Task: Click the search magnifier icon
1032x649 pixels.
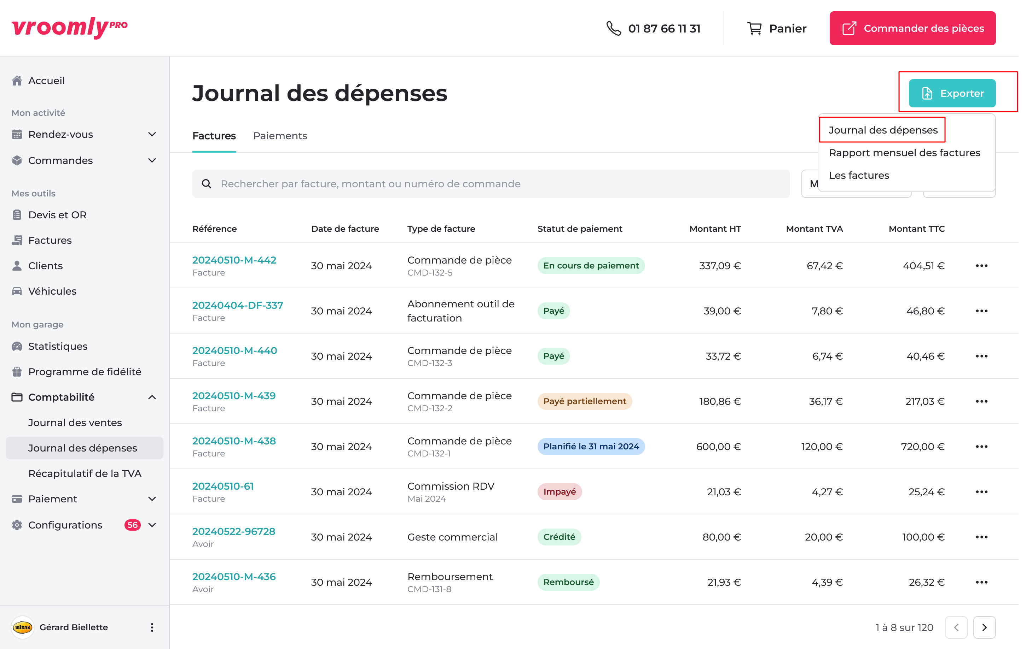Action: [x=206, y=184]
